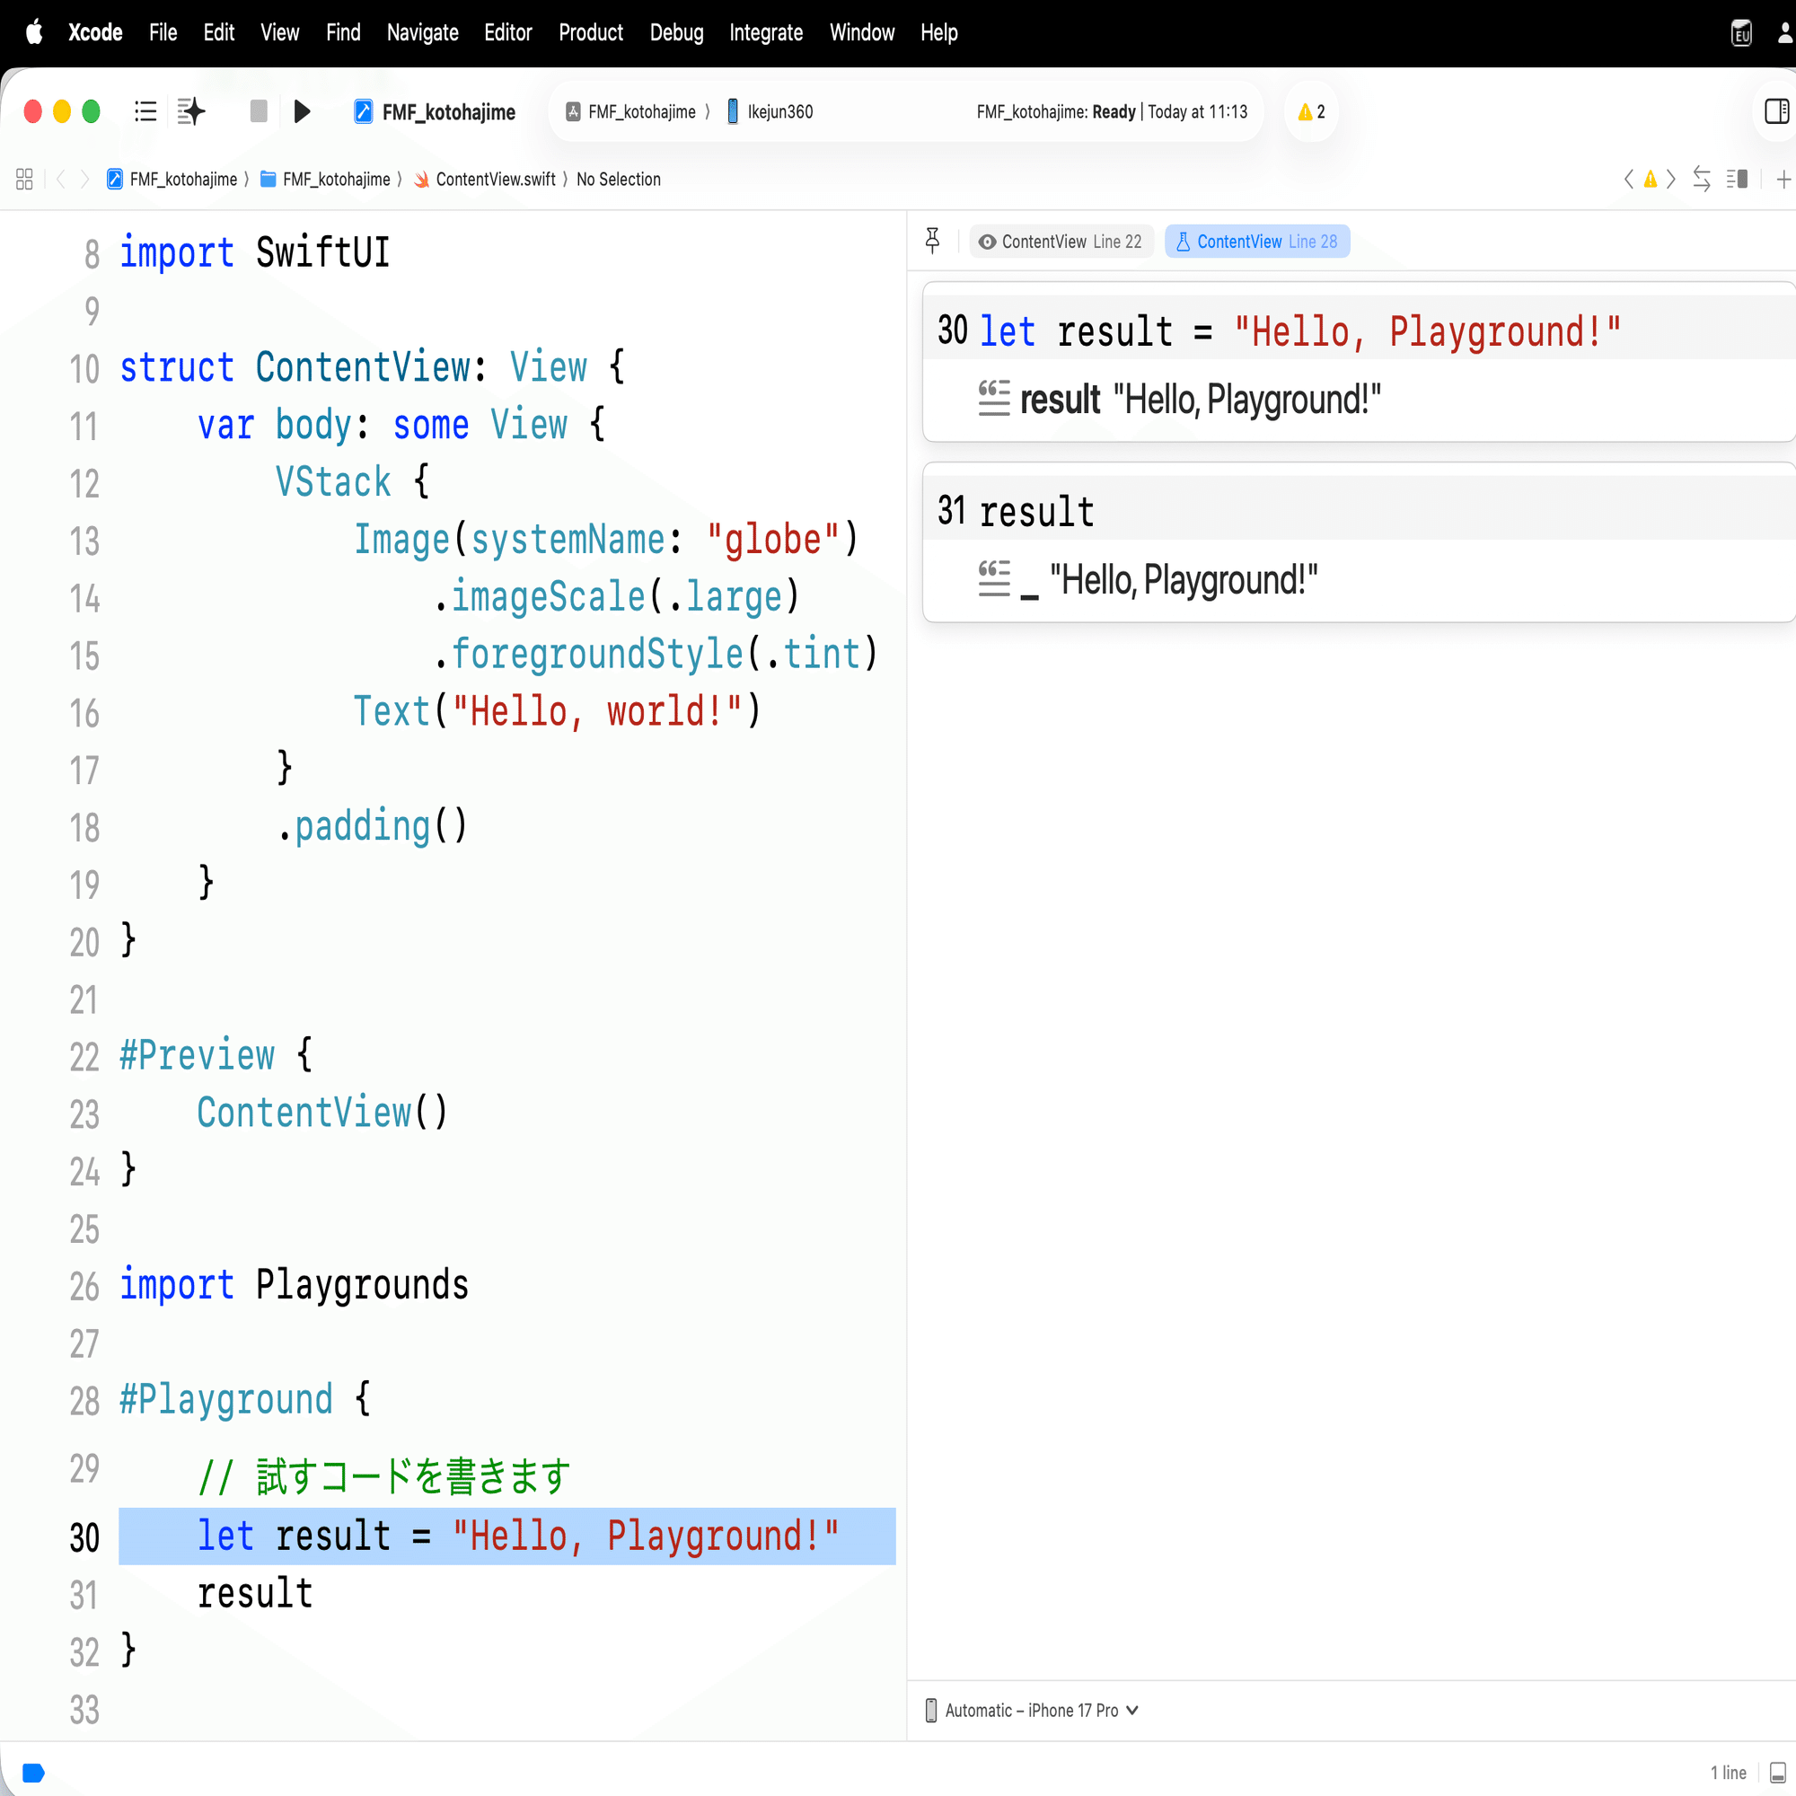Image resolution: width=1796 pixels, height=1796 pixels.
Task: Click the forward navigation chevron in the jump bar
Action: coord(84,179)
